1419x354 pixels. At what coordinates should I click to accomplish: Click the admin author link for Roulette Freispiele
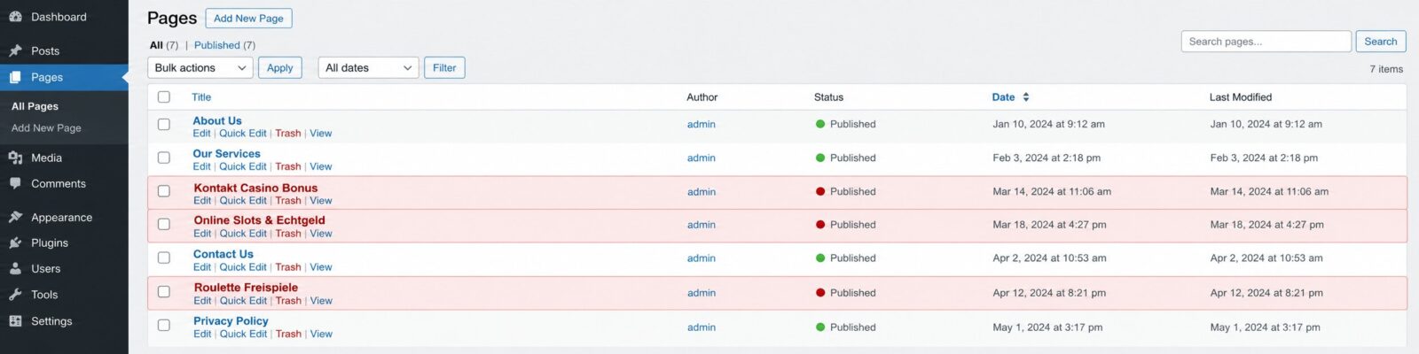(x=702, y=293)
